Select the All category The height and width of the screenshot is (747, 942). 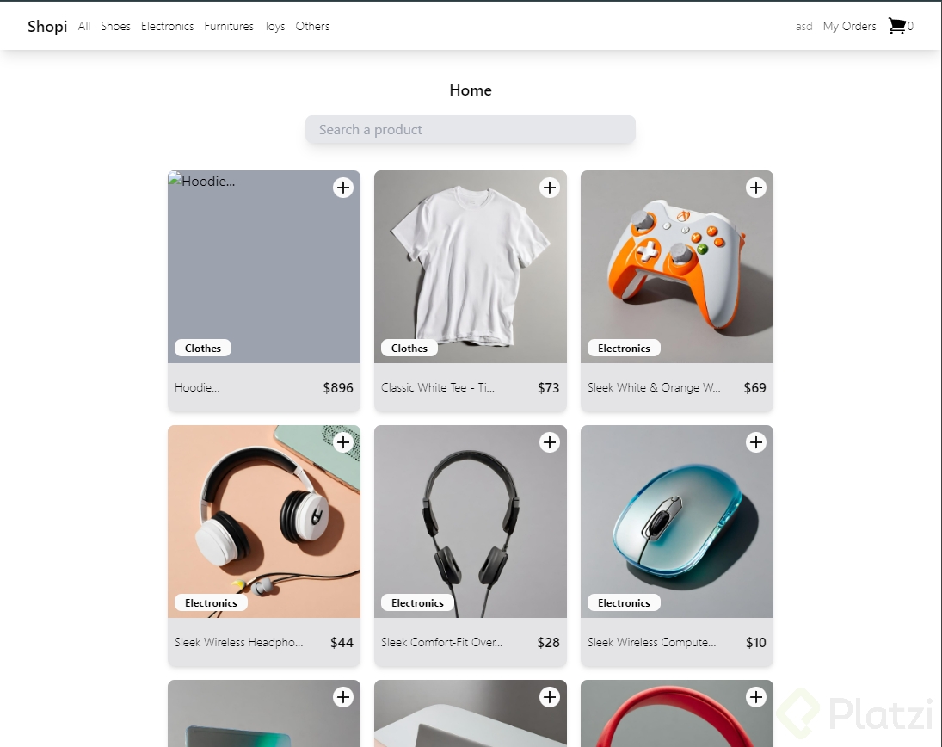click(84, 26)
